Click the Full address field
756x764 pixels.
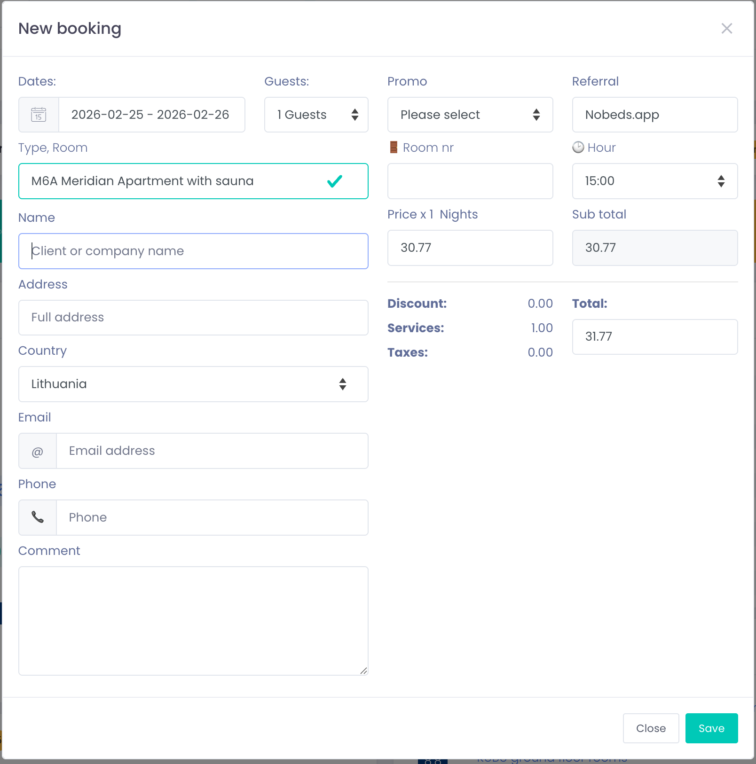pos(193,317)
